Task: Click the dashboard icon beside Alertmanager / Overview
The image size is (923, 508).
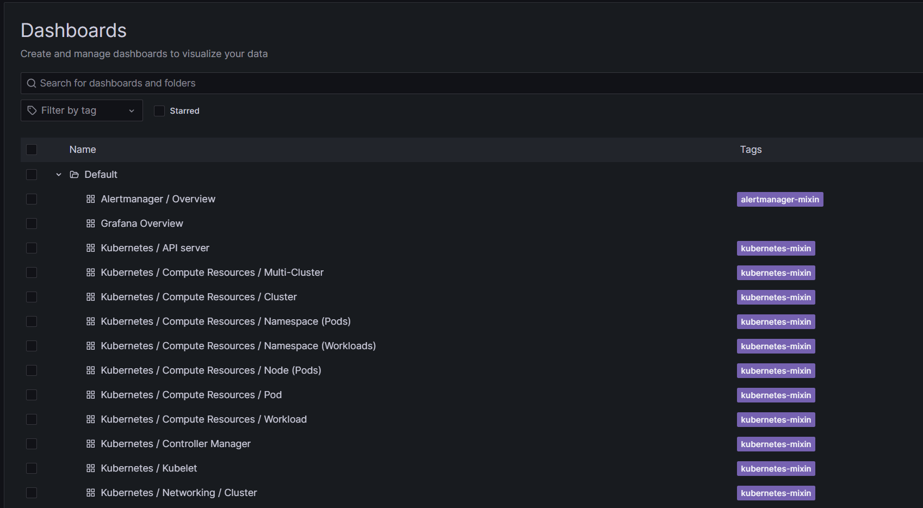Action: (90, 199)
